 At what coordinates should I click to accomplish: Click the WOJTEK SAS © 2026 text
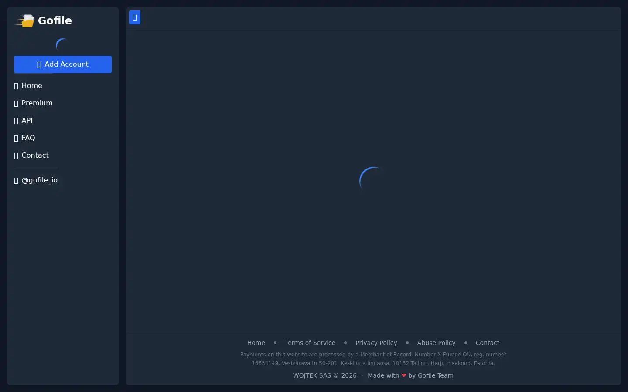325,375
